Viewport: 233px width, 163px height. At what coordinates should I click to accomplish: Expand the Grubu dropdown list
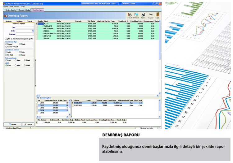pyautogui.click(x=33, y=31)
